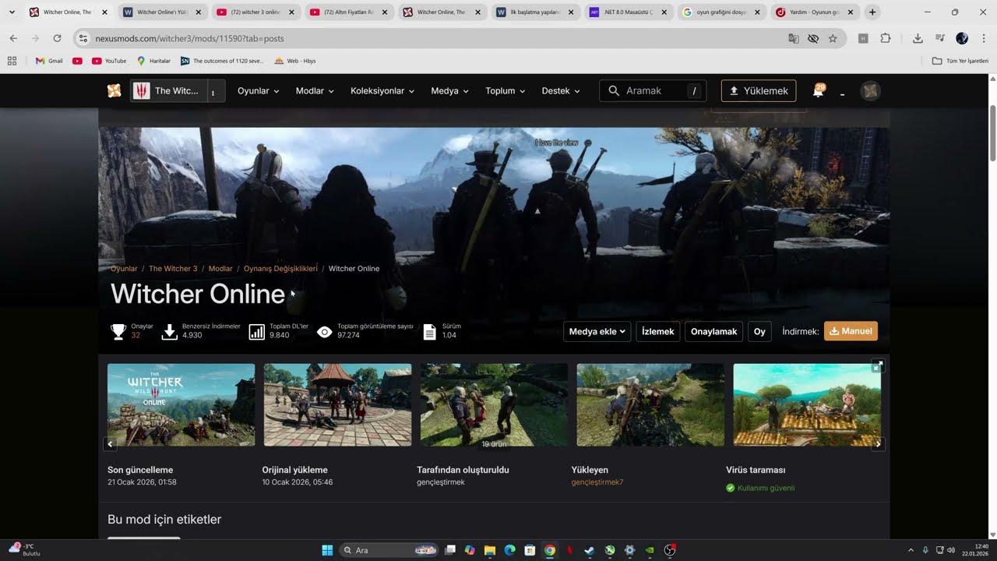Open the Haritalar bookmark
The width and height of the screenshot is (997, 561).
point(153,61)
